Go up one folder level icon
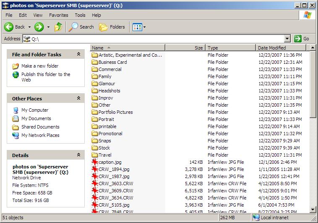 pos(59,27)
